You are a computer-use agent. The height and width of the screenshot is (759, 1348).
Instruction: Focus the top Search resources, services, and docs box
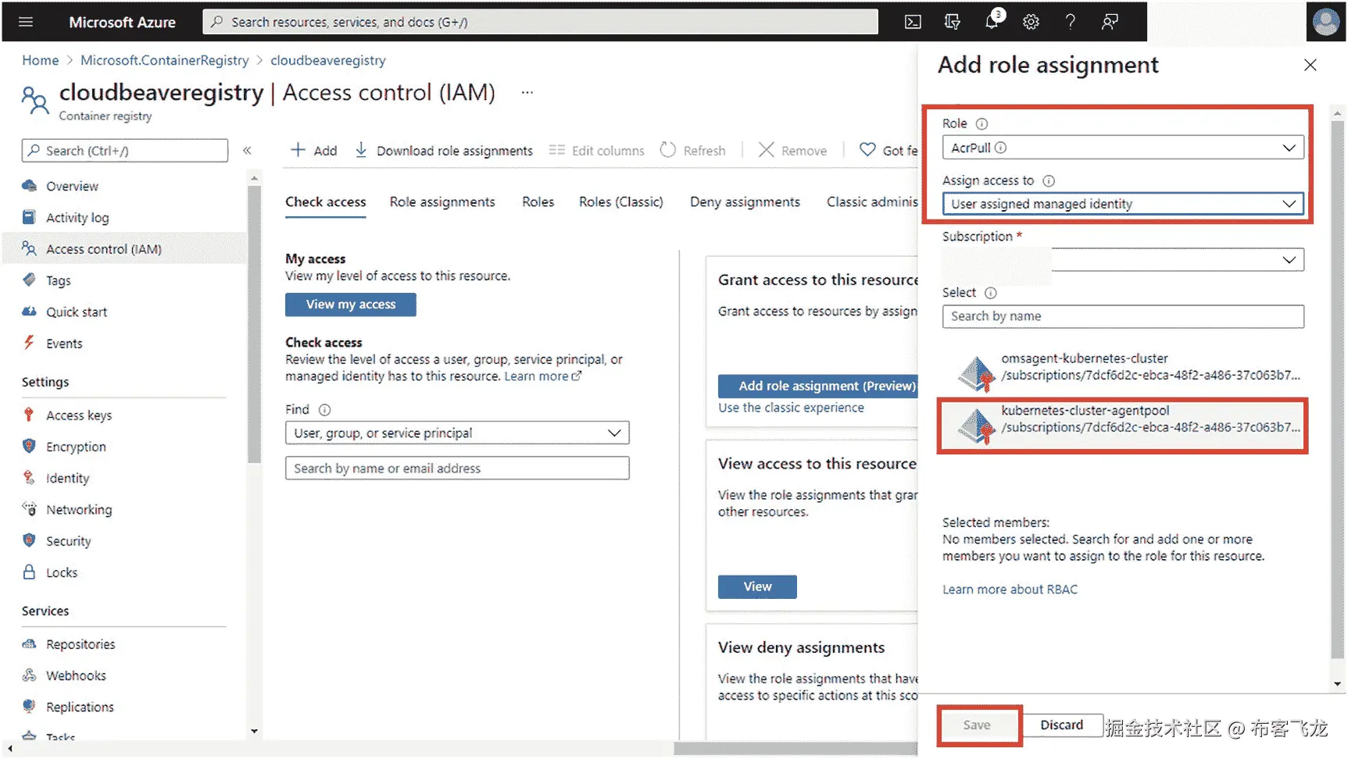[x=540, y=22]
